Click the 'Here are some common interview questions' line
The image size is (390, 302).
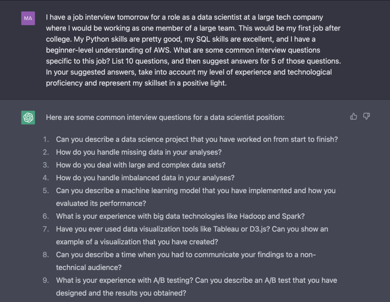pos(165,117)
